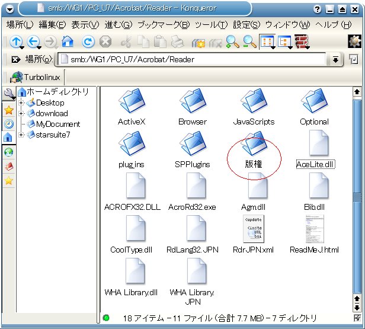
Task: Open the tree view mode dropdown arrow
Action: point(290,48)
